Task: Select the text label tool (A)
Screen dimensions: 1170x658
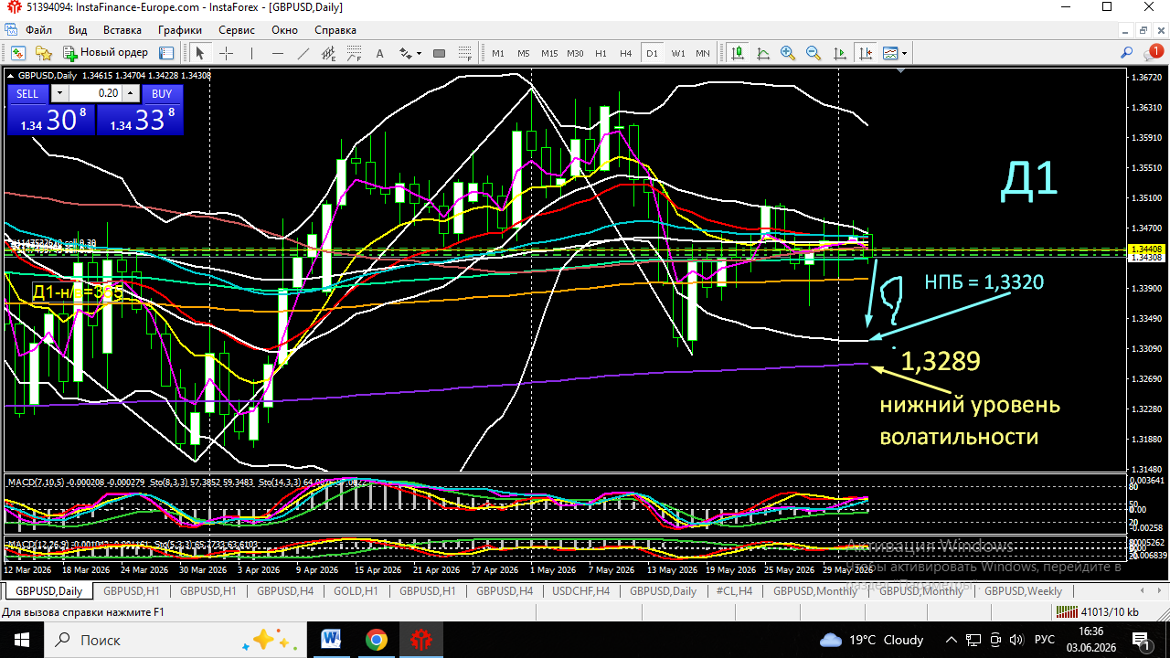Action: [380, 53]
